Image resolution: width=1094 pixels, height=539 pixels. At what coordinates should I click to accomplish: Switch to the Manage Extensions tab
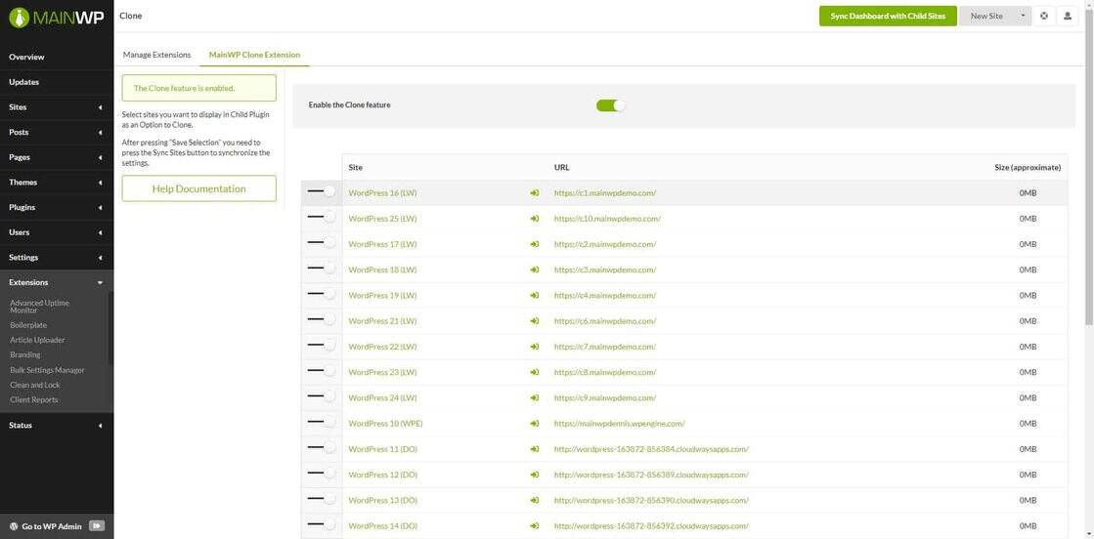[156, 55]
